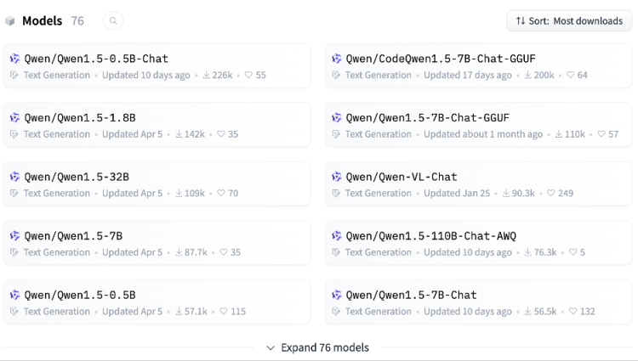Image resolution: width=638 pixels, height=361 pixels.
Task: Click the search magnifier icon beside Models
Action: click(x=113, y=20)
